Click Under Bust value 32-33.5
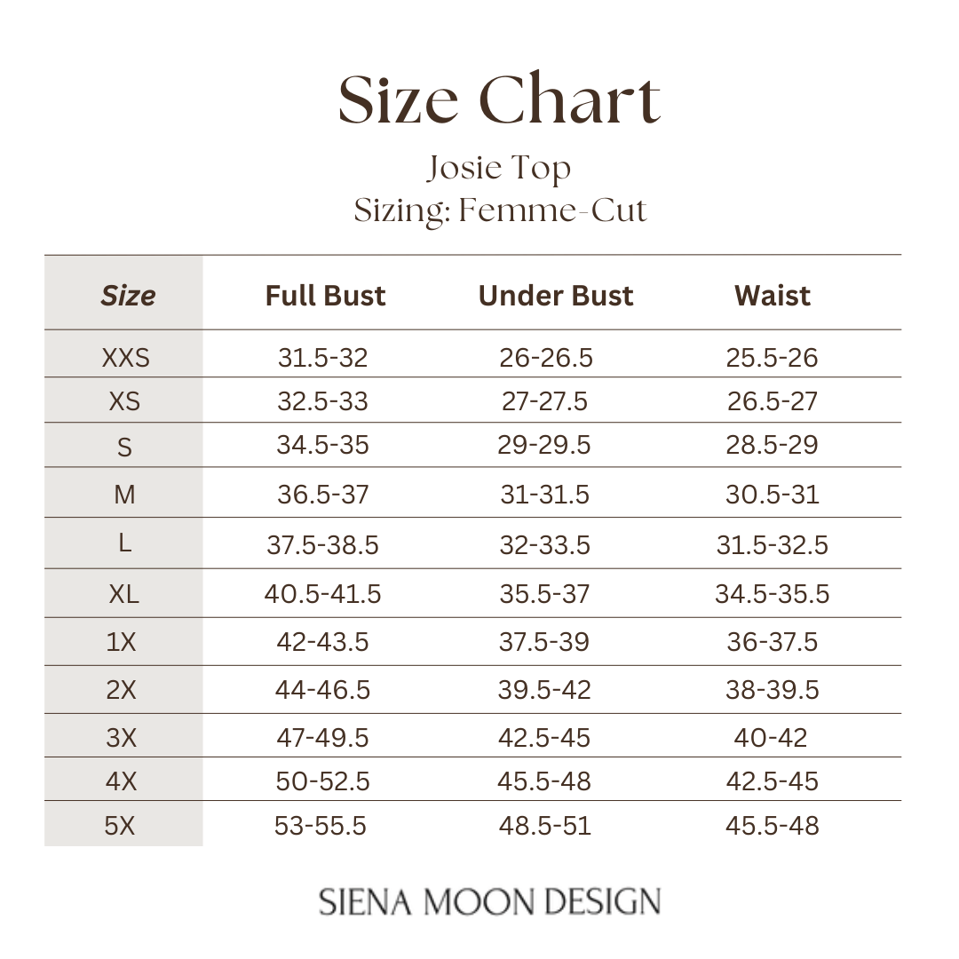 click(544, 544)
